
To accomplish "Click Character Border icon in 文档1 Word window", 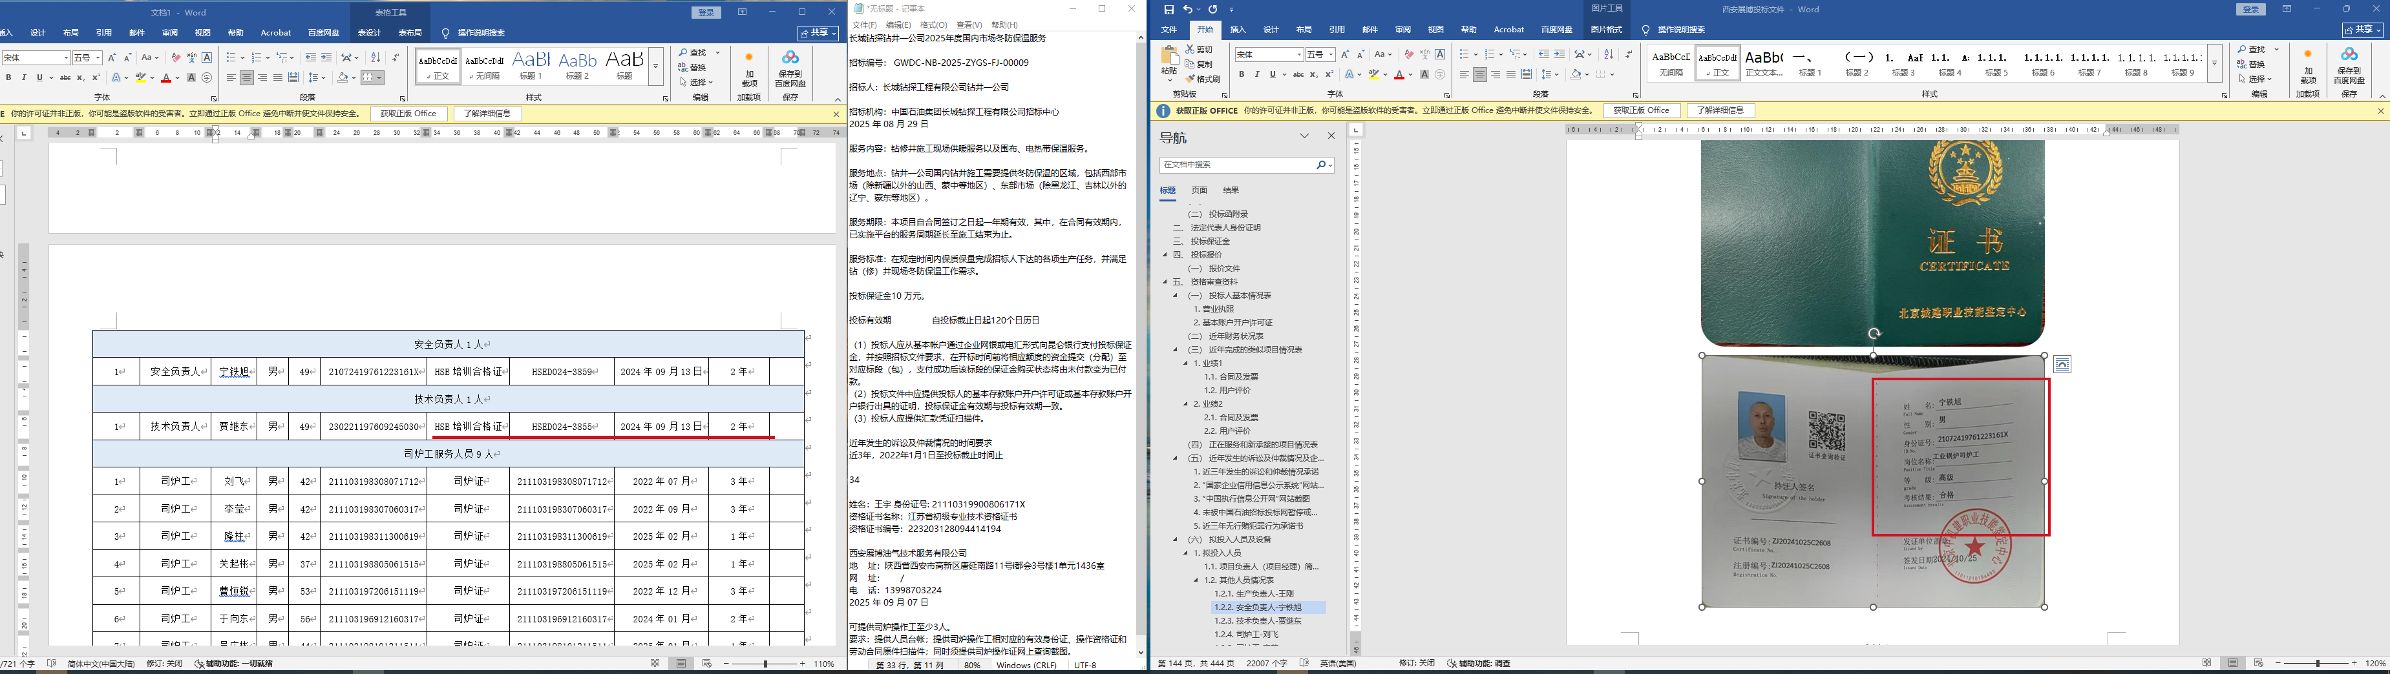I will pos(207,57).
